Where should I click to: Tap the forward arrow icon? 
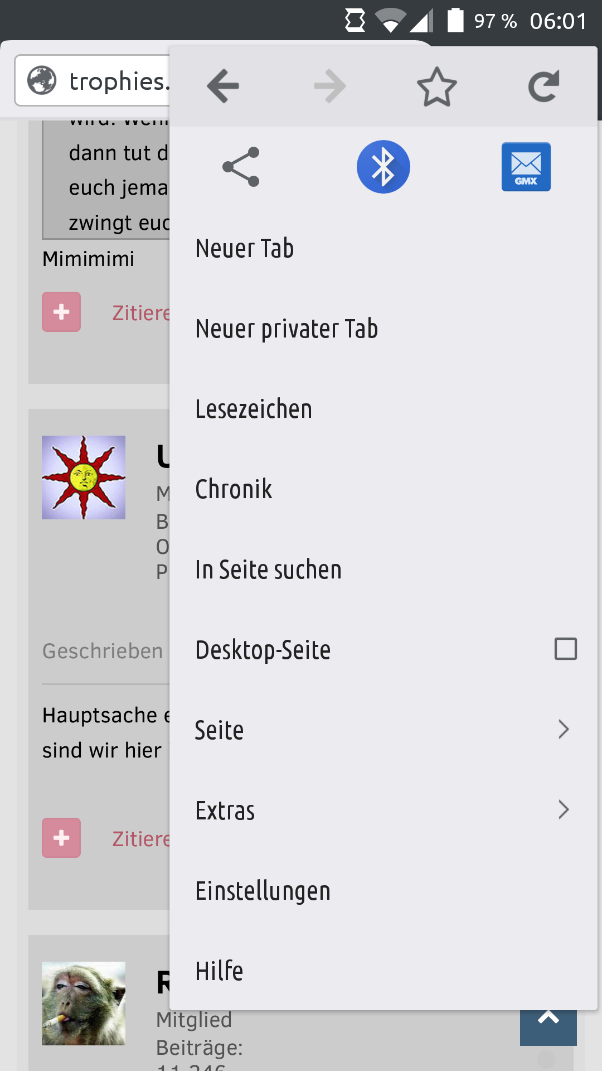(330, 86)
